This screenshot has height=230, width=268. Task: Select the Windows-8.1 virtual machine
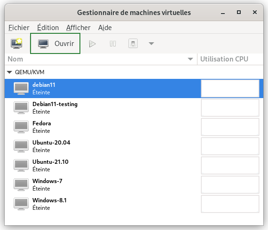(x=134, y=204)
